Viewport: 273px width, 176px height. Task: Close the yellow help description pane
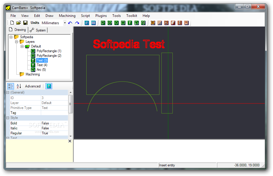click(x=70, y=141)
